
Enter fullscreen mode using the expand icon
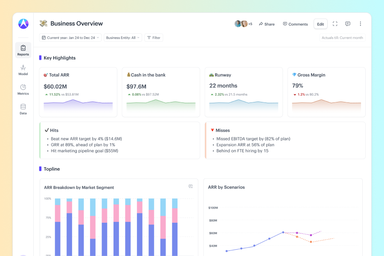(x=335, y=24)
